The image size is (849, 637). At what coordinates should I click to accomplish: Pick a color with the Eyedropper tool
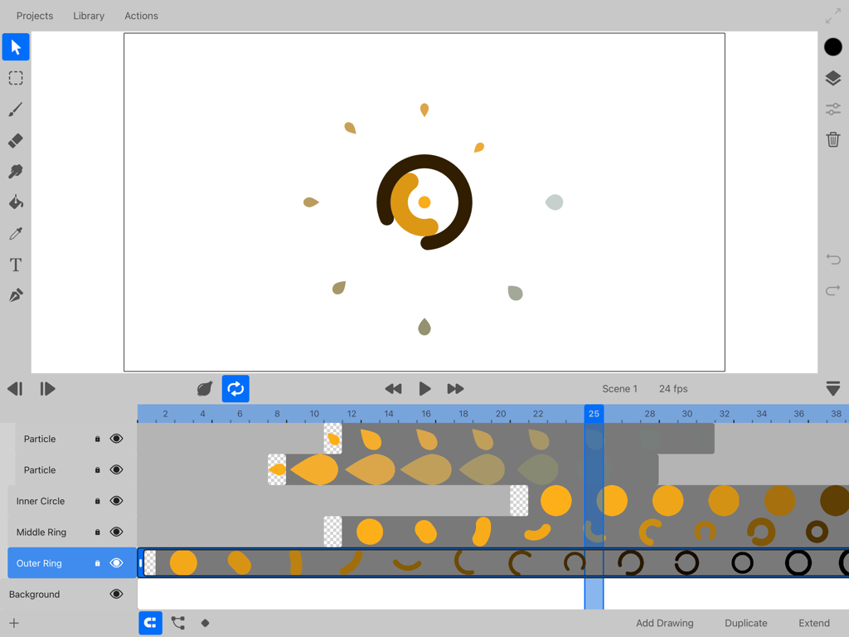click(x=15, y=233)
